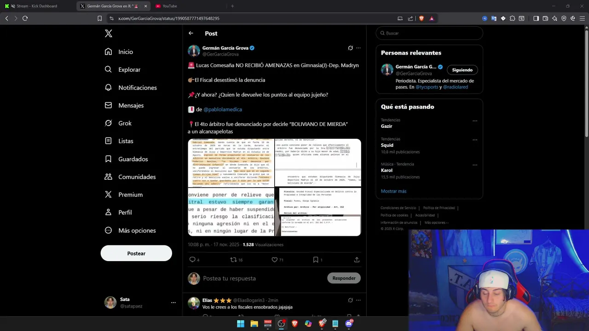Viewport: 589px width, 331px height.
Task: Open Grok in sidebar
Action: point(118,123)
